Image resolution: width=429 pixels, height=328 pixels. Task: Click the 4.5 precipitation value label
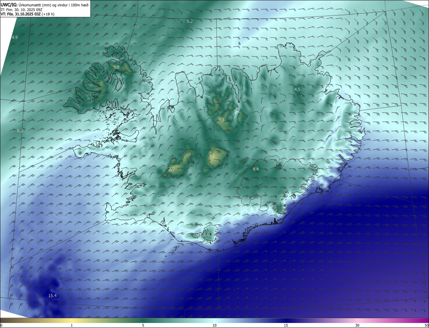coord(297,89)
